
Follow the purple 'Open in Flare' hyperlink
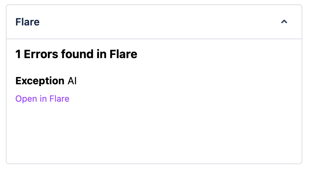click(42, 99)
